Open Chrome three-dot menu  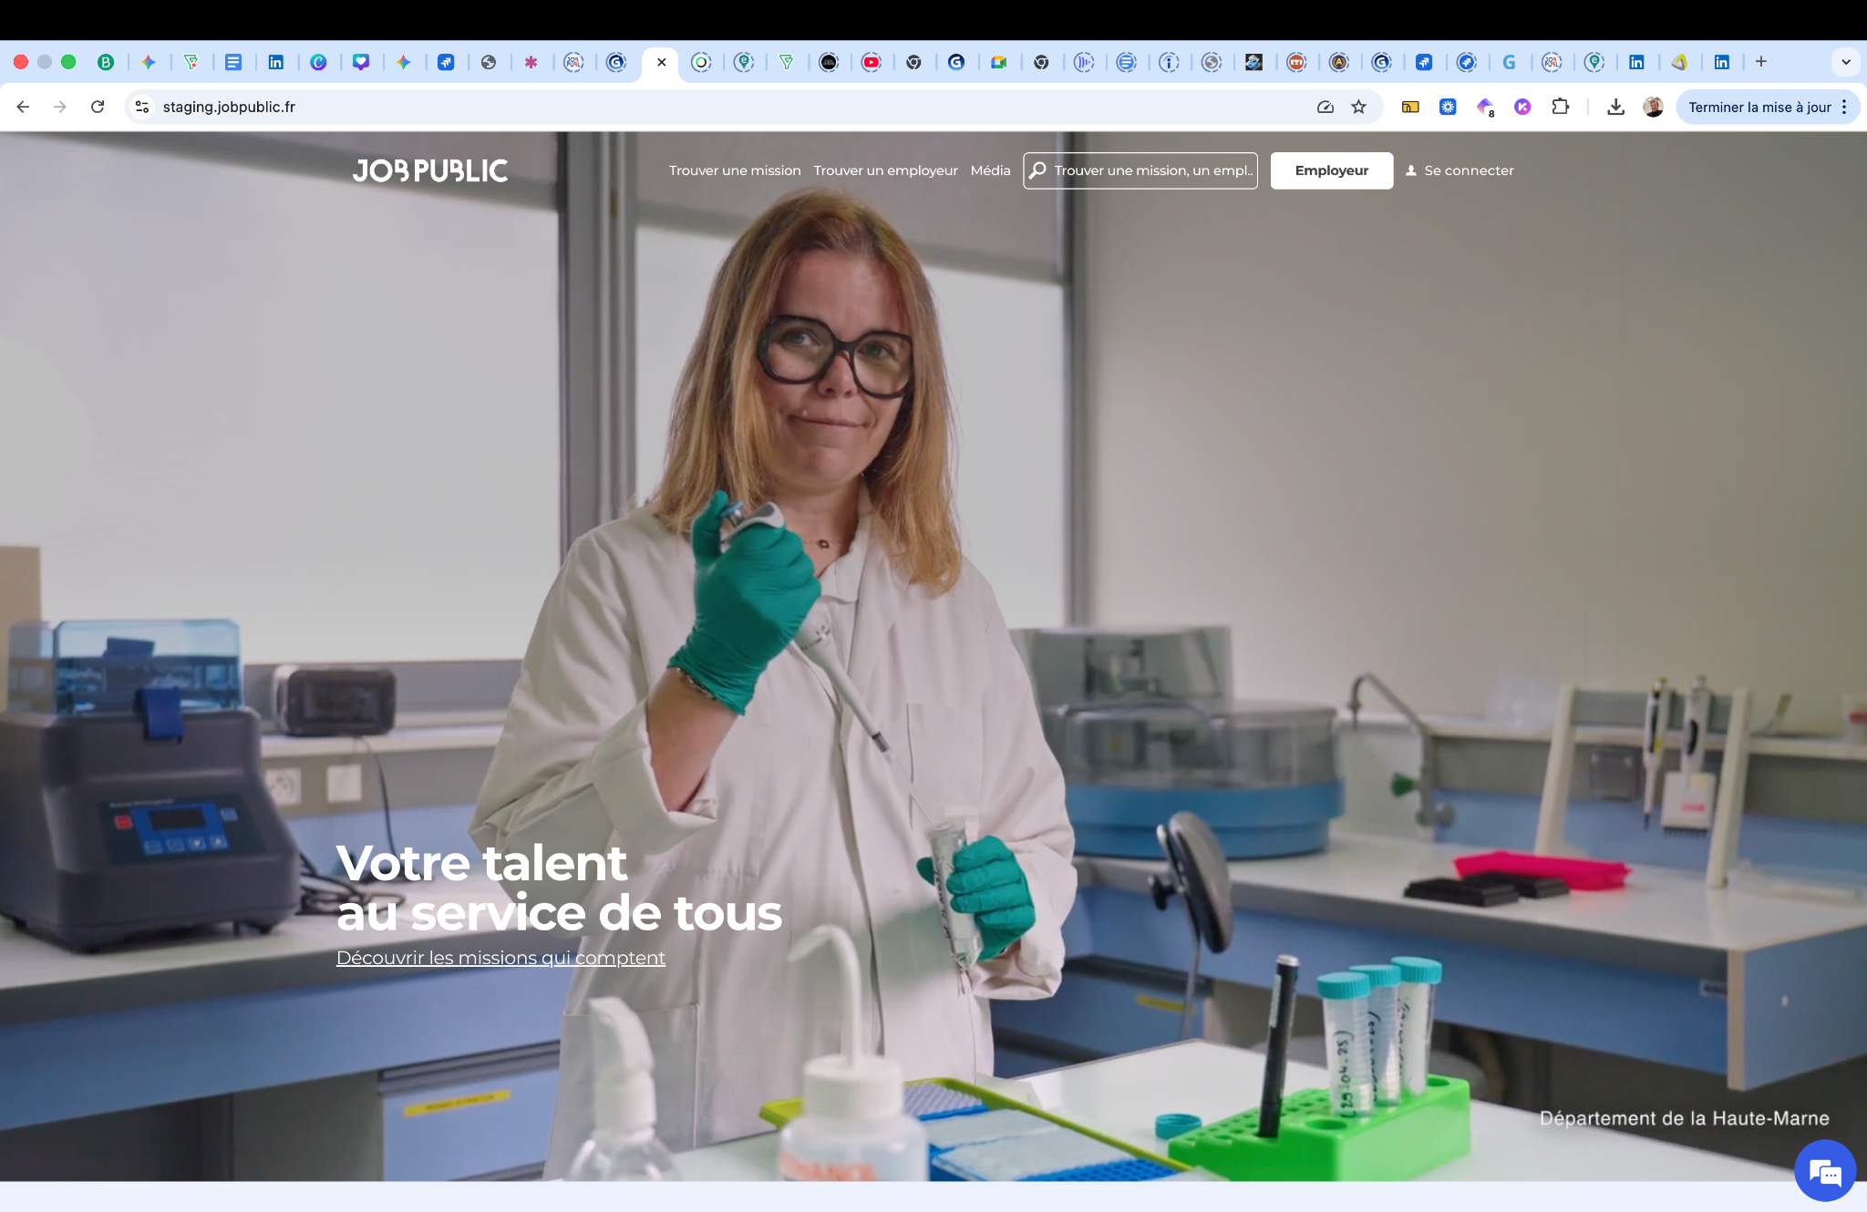click(1844, 107)
